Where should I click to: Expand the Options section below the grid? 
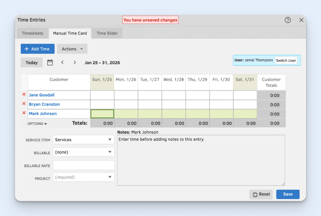[37, 123]
